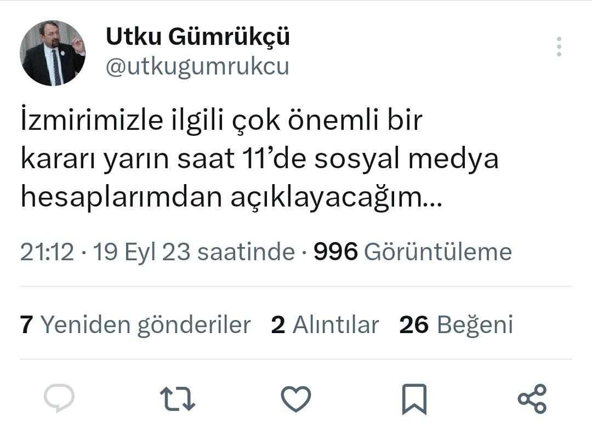Click the 996 Görüntüleme view count
The width and height of the screenshot is (592, 429).
click(412, 252)
